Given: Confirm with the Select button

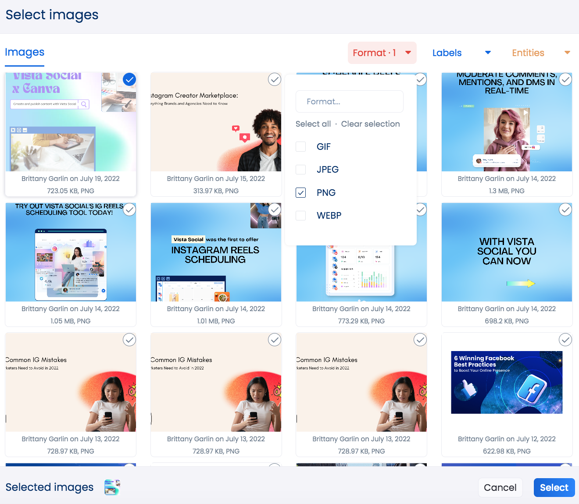Looking at the screenshot, I should coord(554,487).
